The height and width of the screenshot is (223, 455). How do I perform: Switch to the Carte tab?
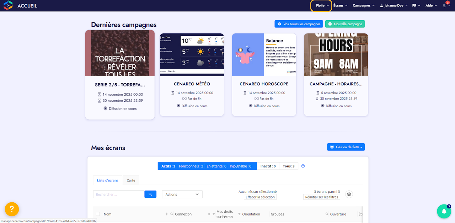tap(131, 180)
